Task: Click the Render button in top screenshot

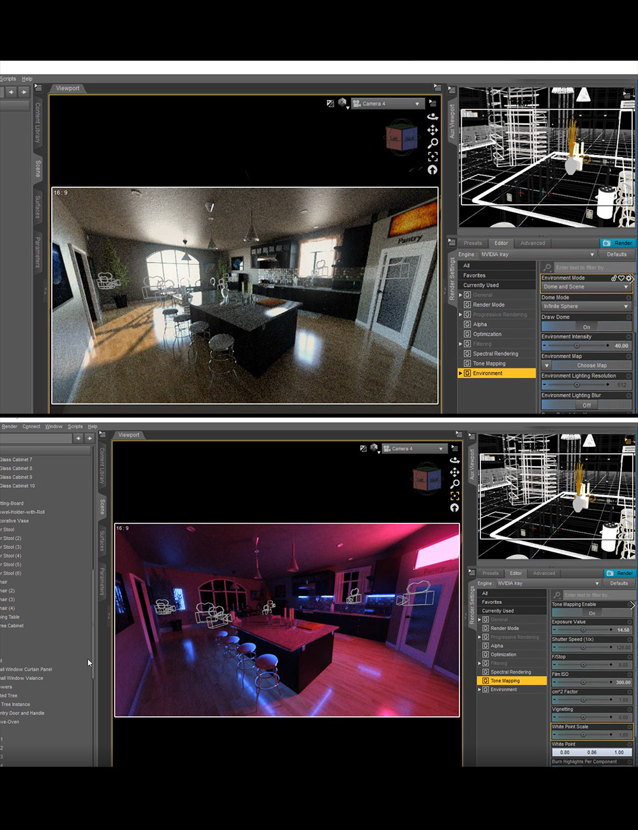Action: coord(618,243)
